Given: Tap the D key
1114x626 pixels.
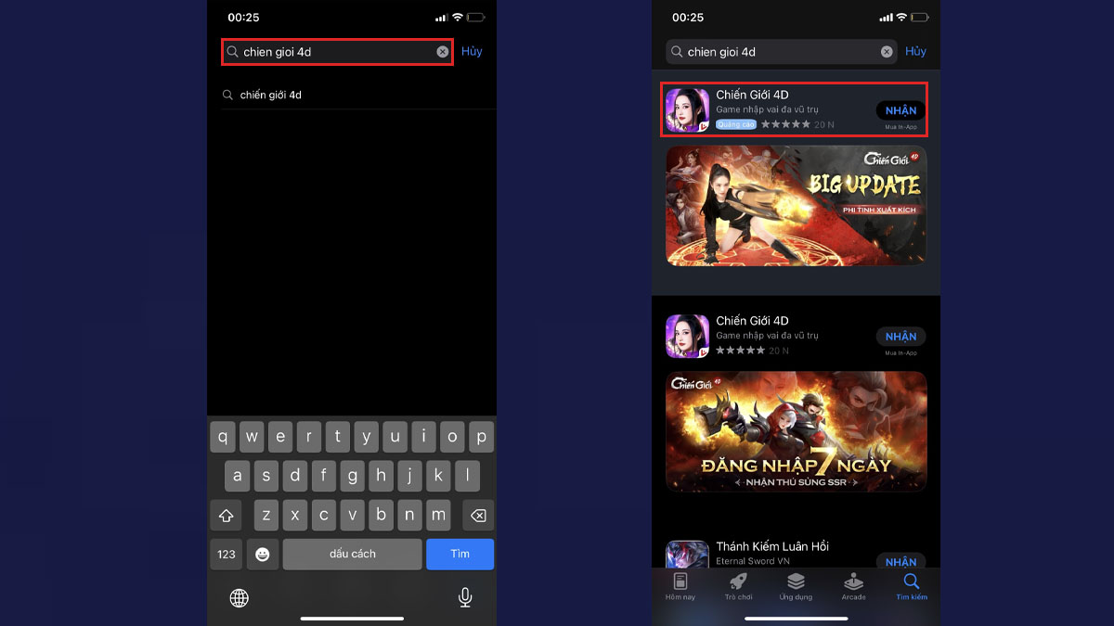Looking at the screenshot, I should coord(295,476).
